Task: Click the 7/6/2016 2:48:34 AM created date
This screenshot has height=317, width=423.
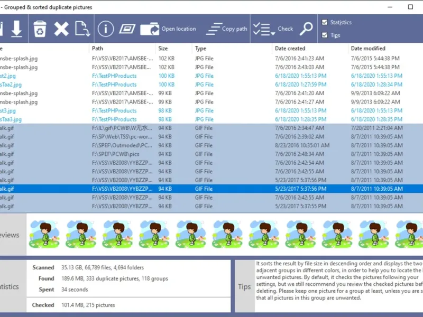Action: (299, 154)
